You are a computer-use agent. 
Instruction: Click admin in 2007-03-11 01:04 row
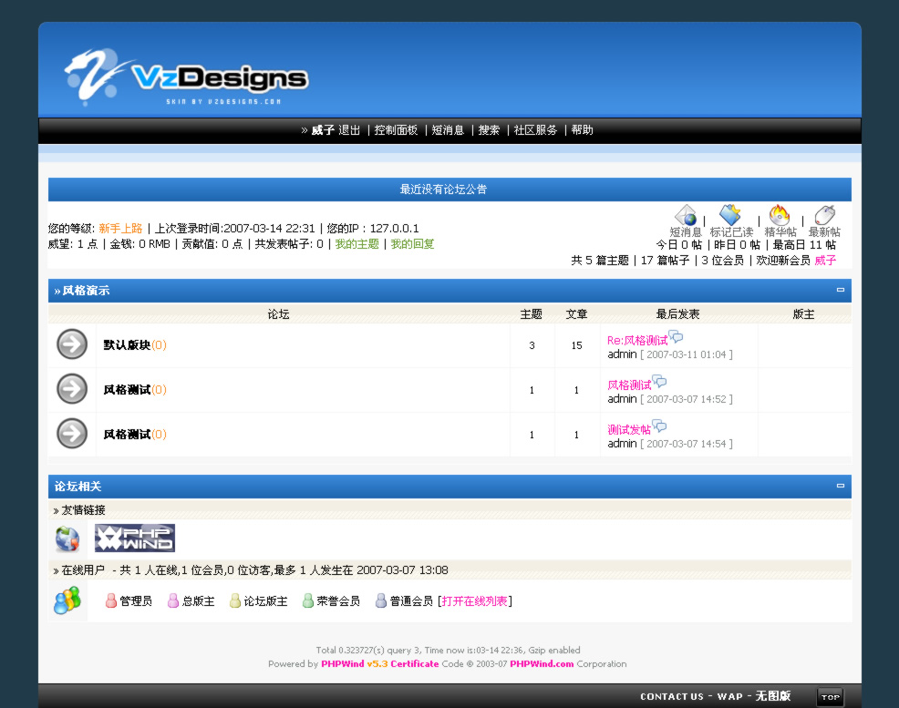[622, 354]
